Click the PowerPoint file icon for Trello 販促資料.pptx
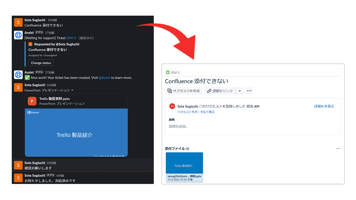Screen dimensions: 356x200 pyautogui.click(x=32, y=101)
